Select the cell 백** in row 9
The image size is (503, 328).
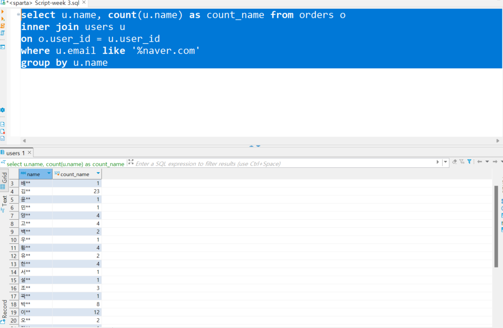(x=36, y=231)
